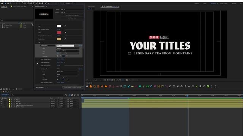Screen dimensions: 243x136
Task: Click the speaker icon in script toolbar
Action: coord(178,87)
